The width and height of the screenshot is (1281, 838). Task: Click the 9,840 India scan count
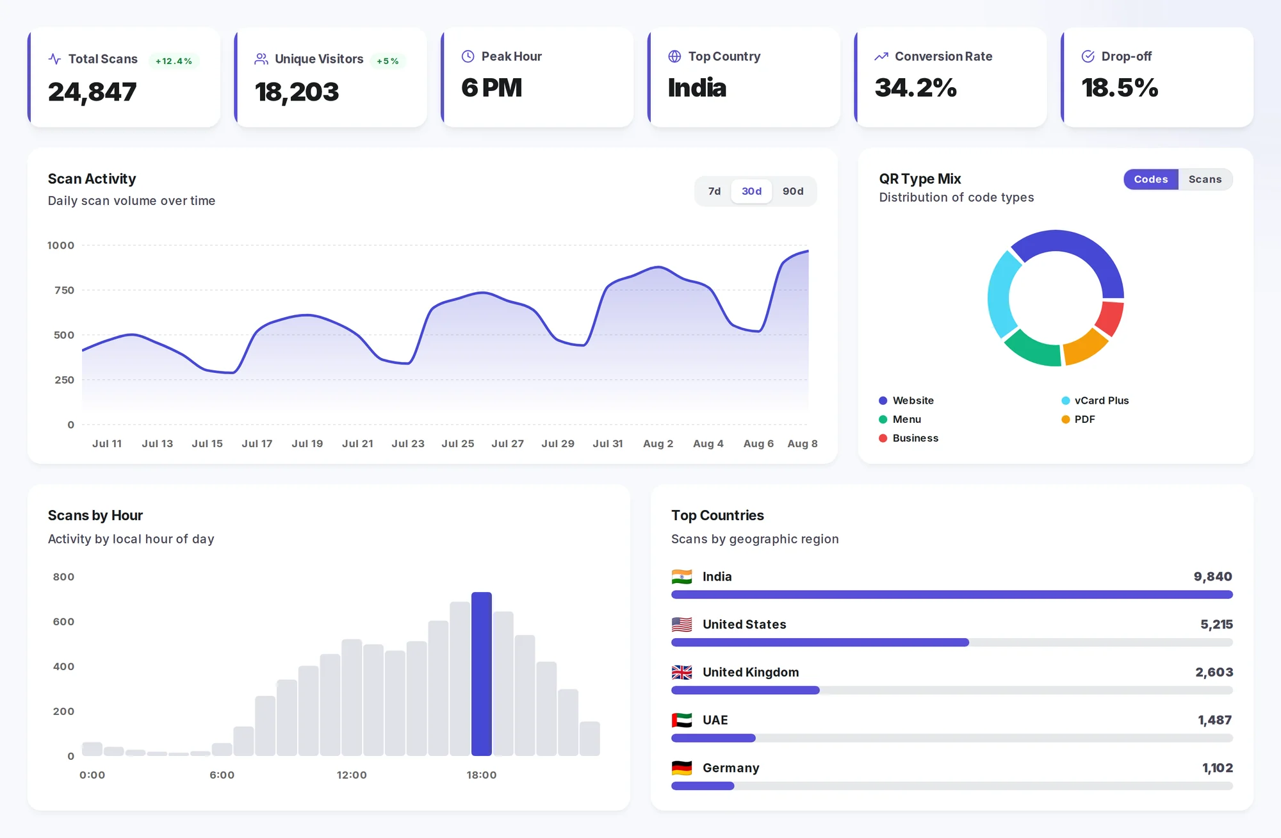(1212, 577)
